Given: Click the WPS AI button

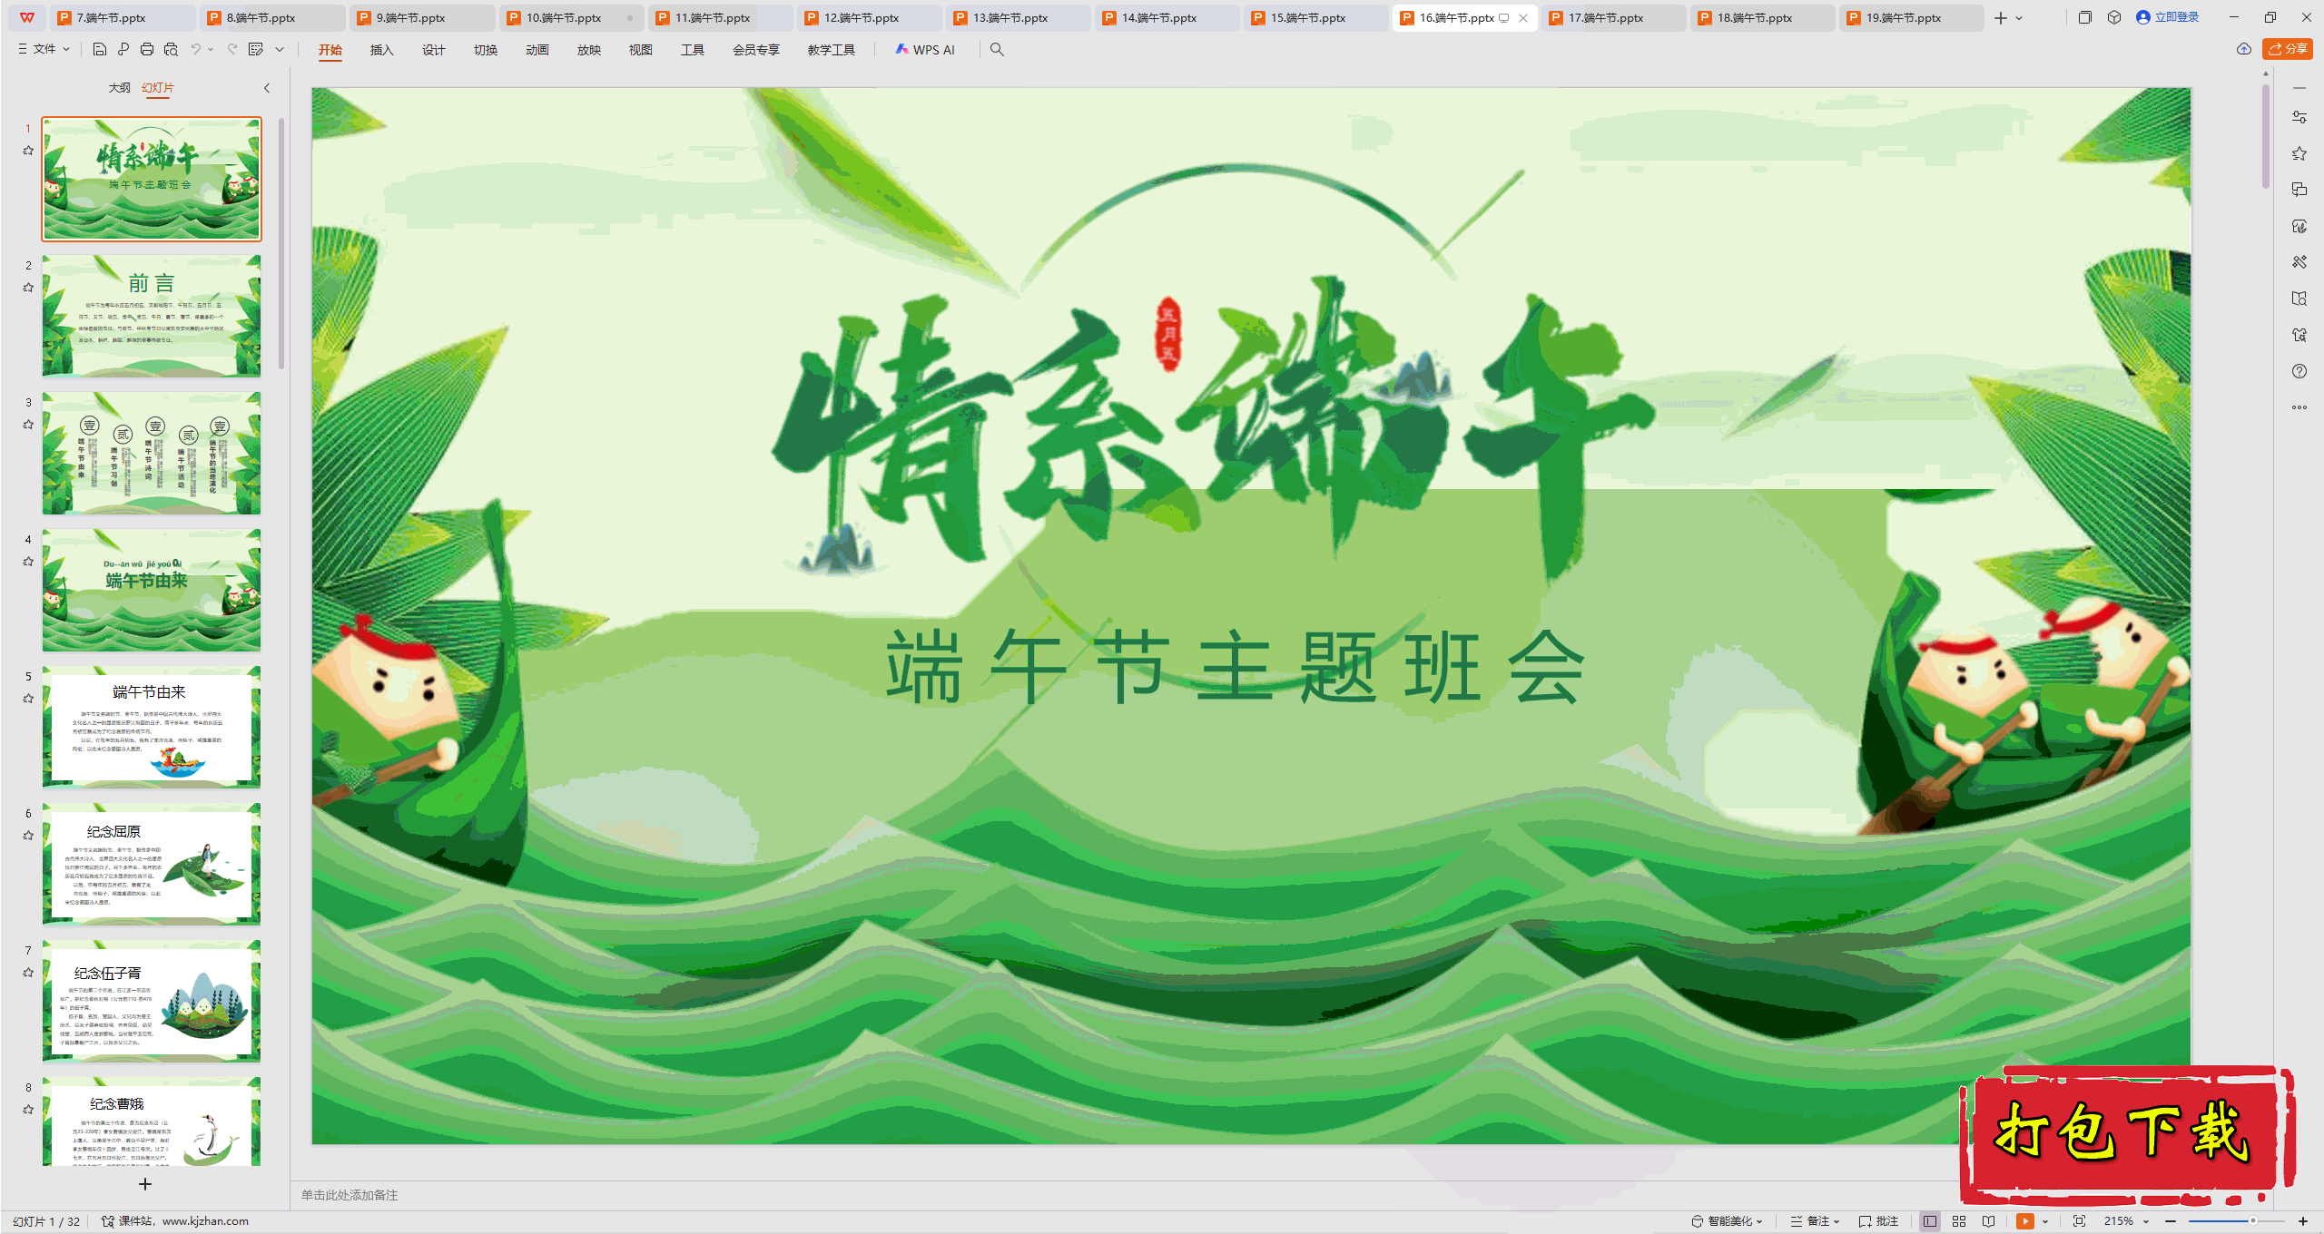Looking at the screenshot, I should [925, 50].
